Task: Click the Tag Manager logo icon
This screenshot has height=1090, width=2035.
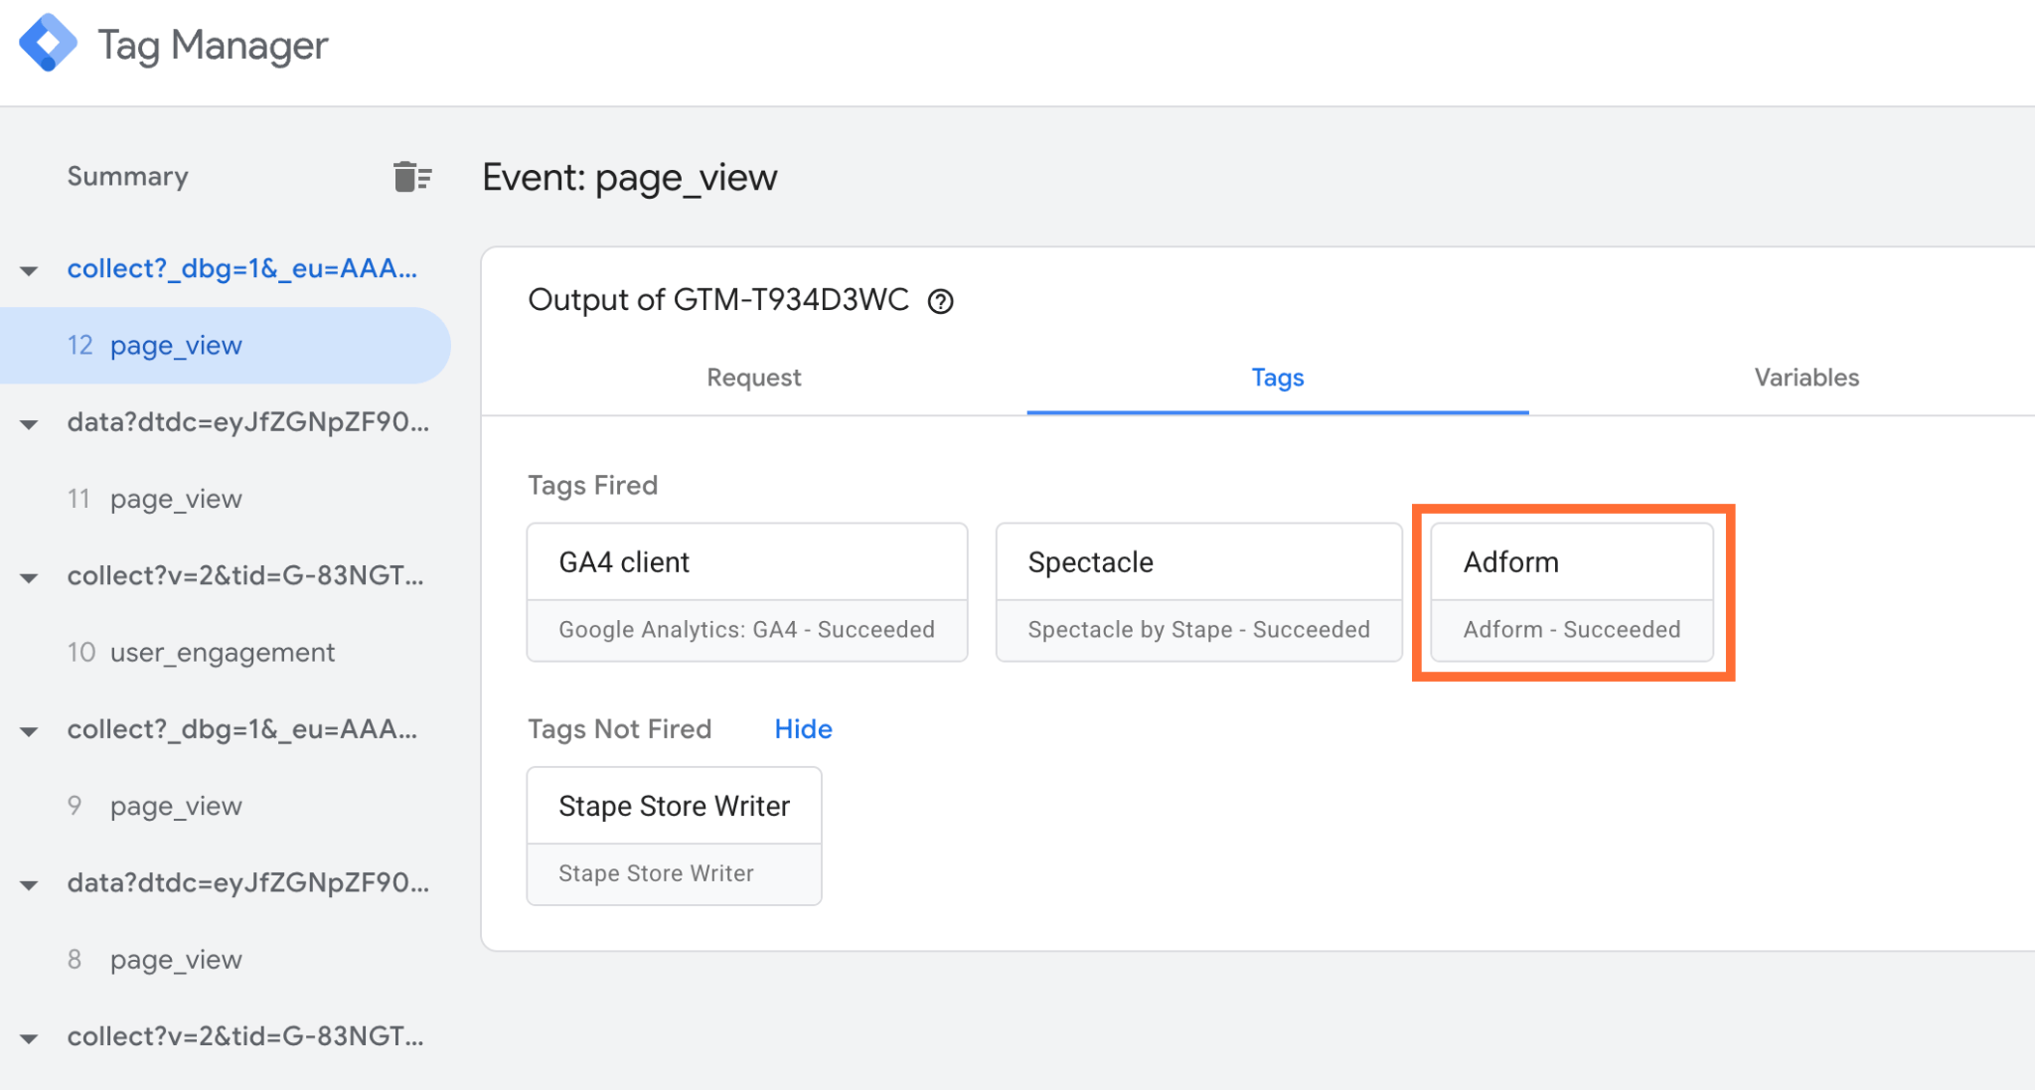Action: click(x=48, y=44)
